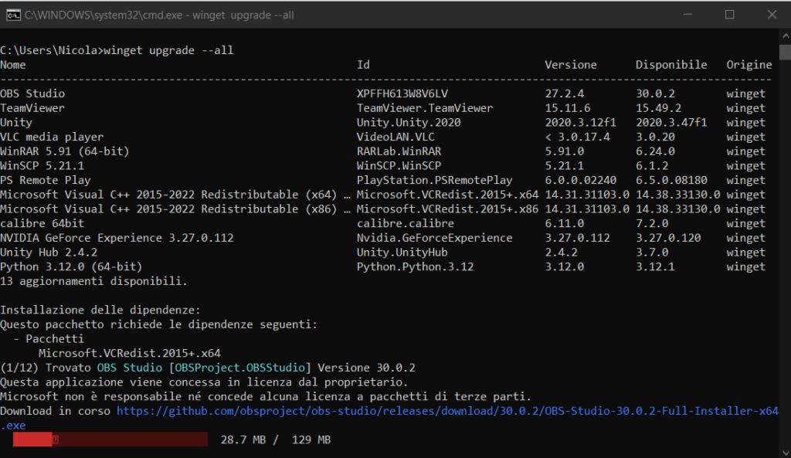This screenshot has width=791, height=458.
Task: Click the PS Remote Play version "6.5.0.08180"
Action: pos(671,180)
